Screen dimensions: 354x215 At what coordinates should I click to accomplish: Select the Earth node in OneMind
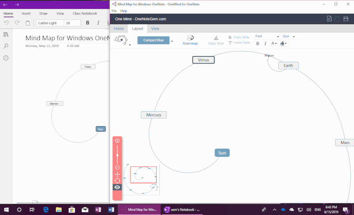[x=289, y=65]
